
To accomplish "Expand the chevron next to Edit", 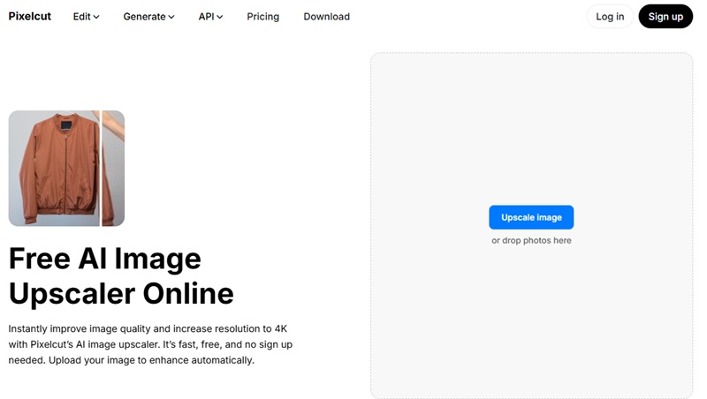I will click(x=96, y=17).
